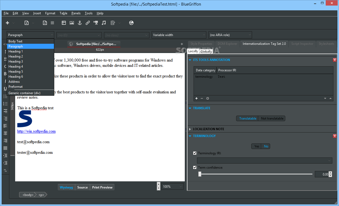Open the (no ID) dropdown

click(79, 35)
